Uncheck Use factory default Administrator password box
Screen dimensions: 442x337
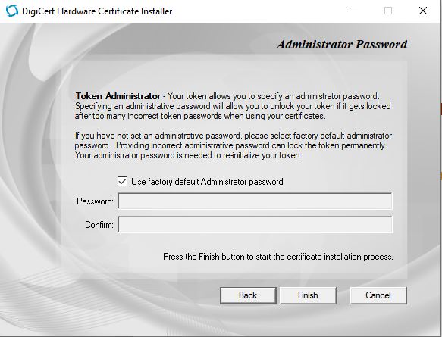[x=122, y=182]
